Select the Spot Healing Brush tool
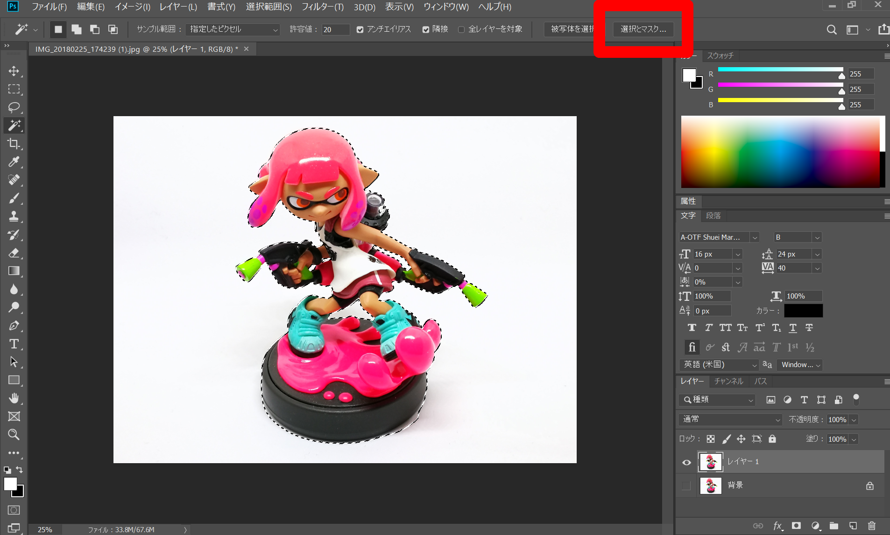Image resolution: width=890 pixels, height=535 pixels. click(x=14, y=180)
